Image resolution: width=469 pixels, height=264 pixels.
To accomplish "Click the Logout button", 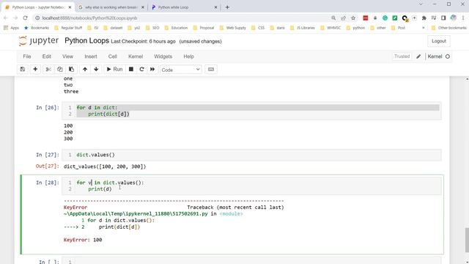I will [x=438, y=41].
